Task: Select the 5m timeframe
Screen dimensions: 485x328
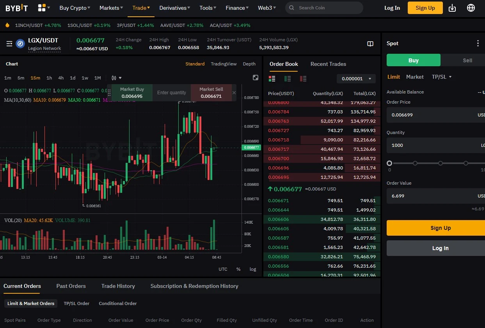Action: click(21, 78)
